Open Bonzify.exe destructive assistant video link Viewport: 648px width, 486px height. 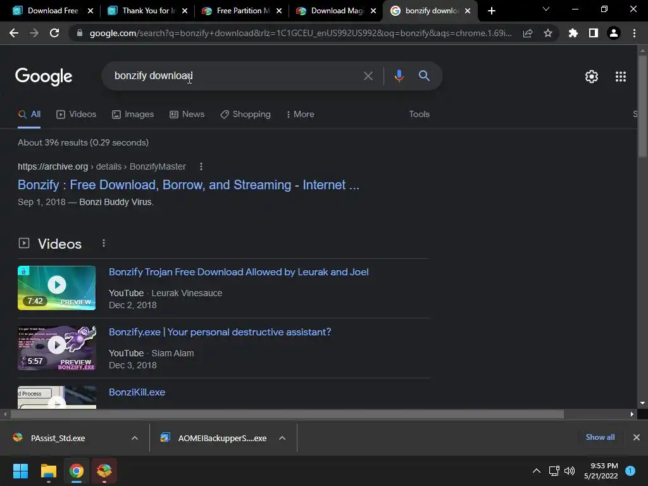tap(220, 332)
